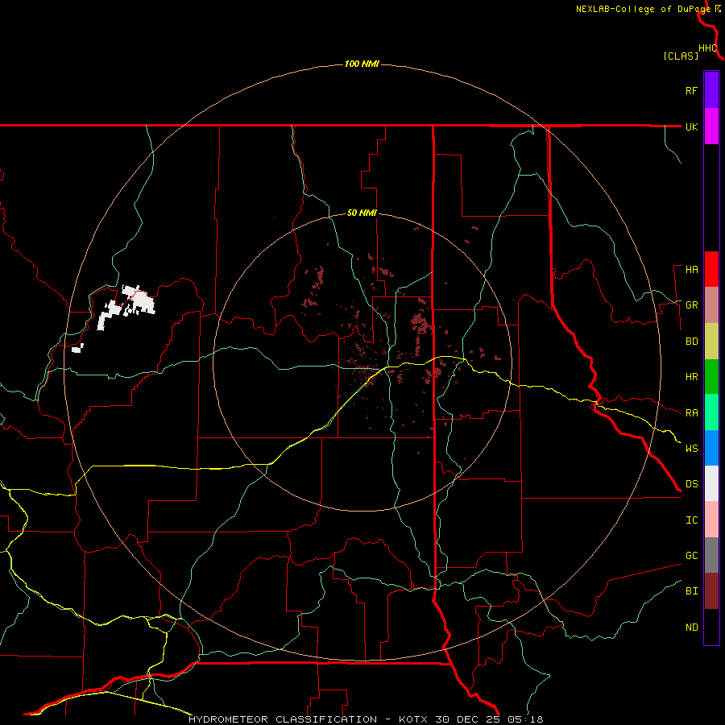The width and height of the screenshot is (725, 725).
Task: Click the "HR" legend label
Action: (x=691, y=377)
